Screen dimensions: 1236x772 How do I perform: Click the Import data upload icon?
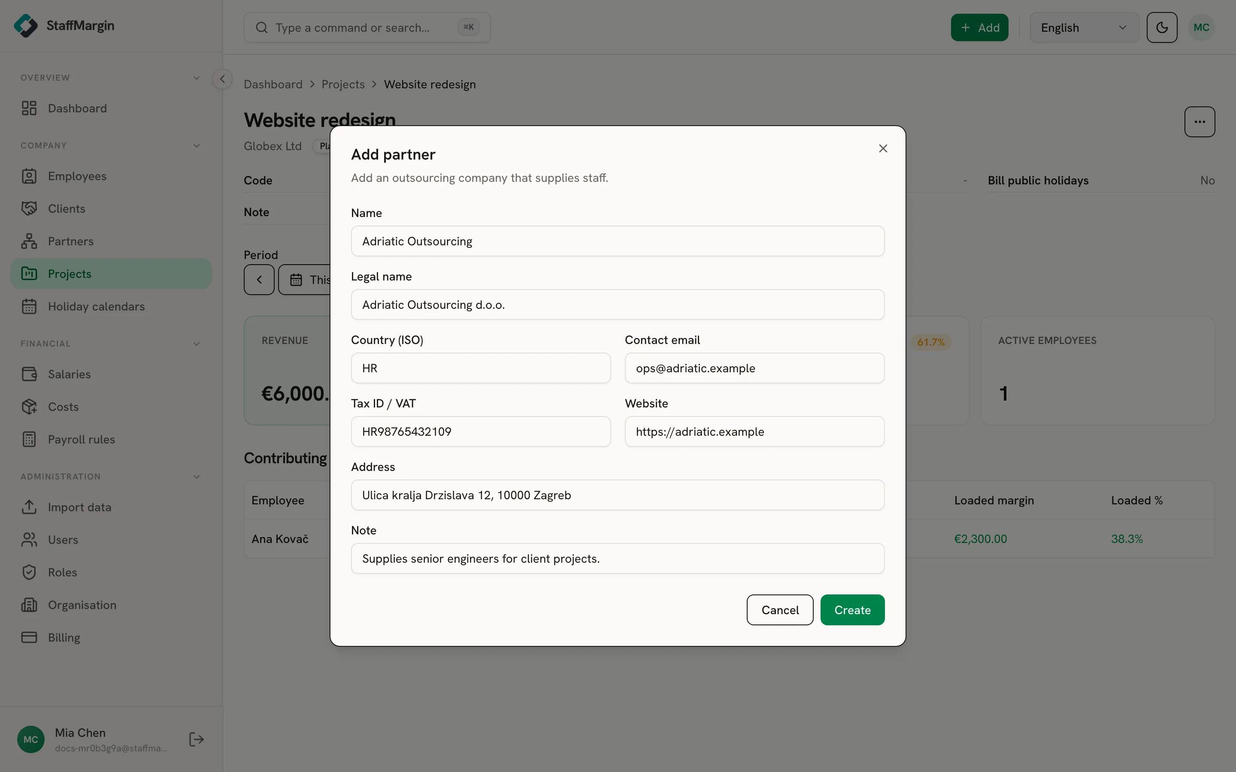[x=29, y=507]
